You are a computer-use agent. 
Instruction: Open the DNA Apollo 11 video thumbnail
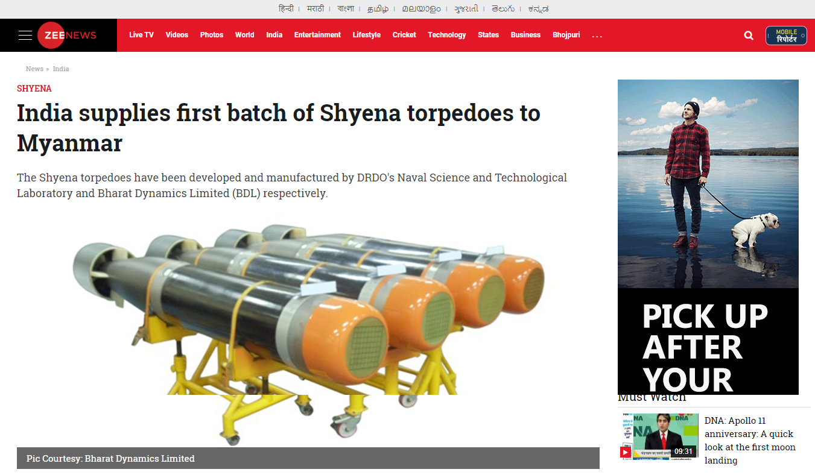[x=658, y=436]
